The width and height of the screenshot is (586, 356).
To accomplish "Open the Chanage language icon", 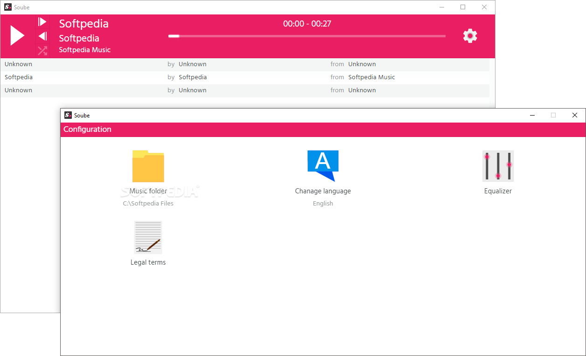I will (x=323, y=166).
